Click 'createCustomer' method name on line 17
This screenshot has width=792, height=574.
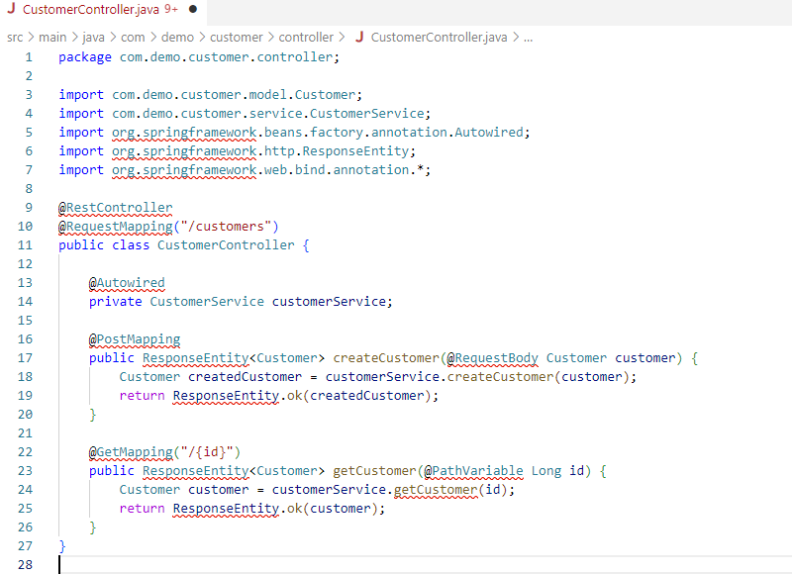(386, 358)
